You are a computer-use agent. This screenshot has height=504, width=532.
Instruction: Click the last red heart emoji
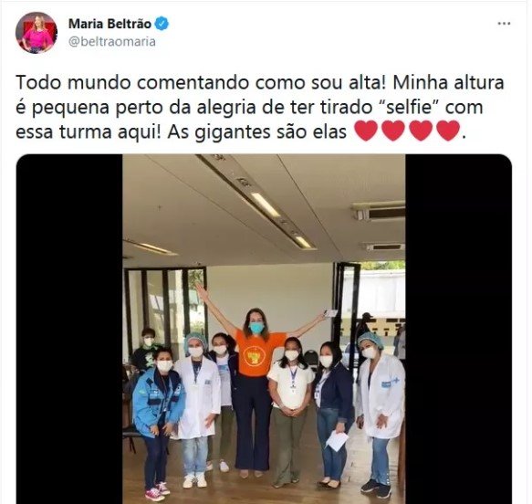tap(448, 131)
